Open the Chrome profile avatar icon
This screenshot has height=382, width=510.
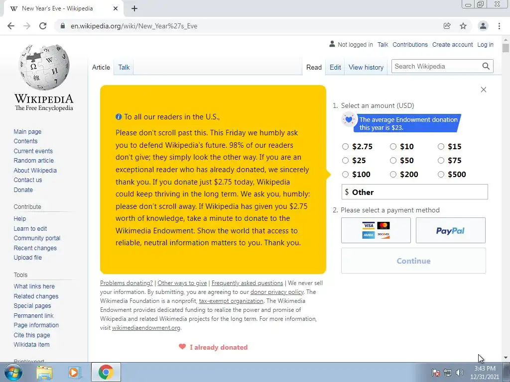click(483, 26)
